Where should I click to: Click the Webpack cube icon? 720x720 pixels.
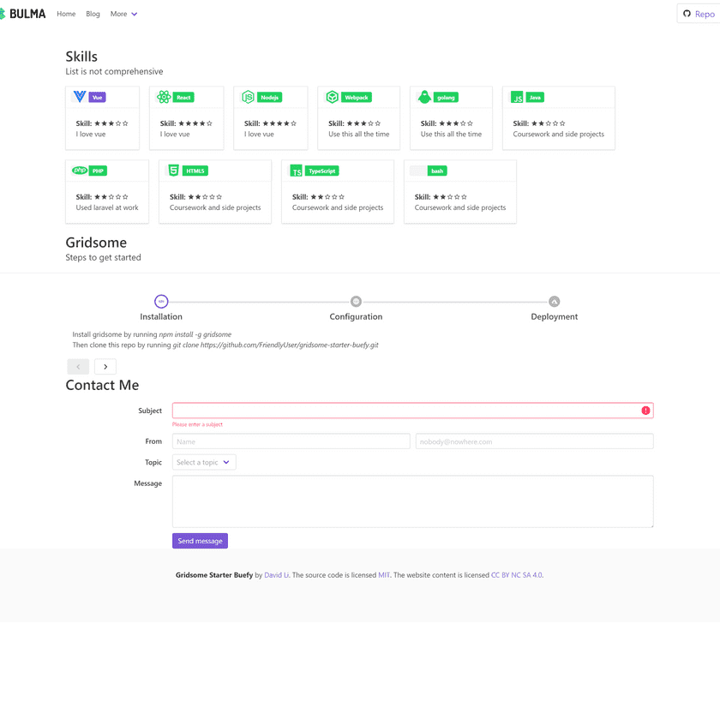[x=332, y=97]
